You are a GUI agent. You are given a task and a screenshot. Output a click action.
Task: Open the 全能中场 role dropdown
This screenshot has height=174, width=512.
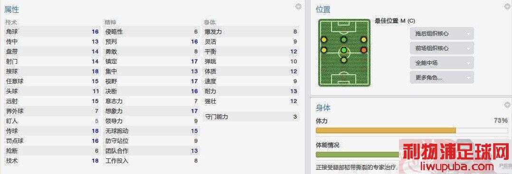[x=442, y=63]
